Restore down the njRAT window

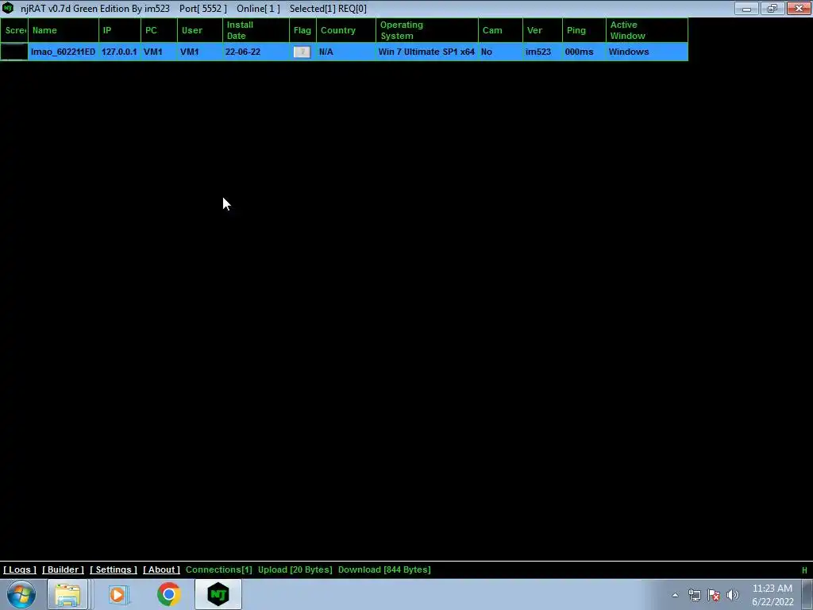[773, 8]
